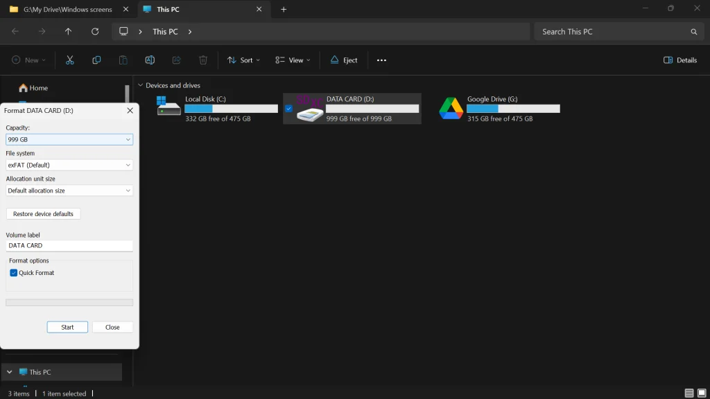Viewport: 710px width, 399px height.
Task: Go up one folder level
Action: click(x=69, y=32)
